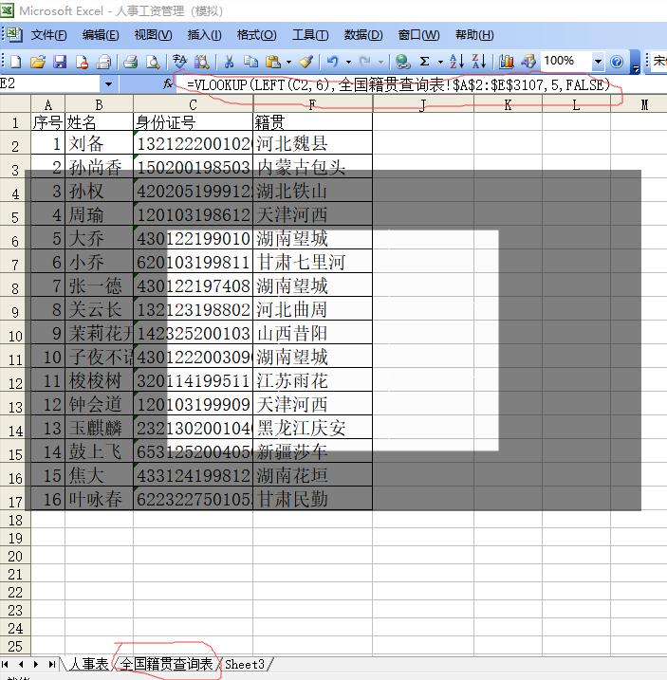
Task: Select column F header
Action: pyautogui.click(x=312, y=104)
